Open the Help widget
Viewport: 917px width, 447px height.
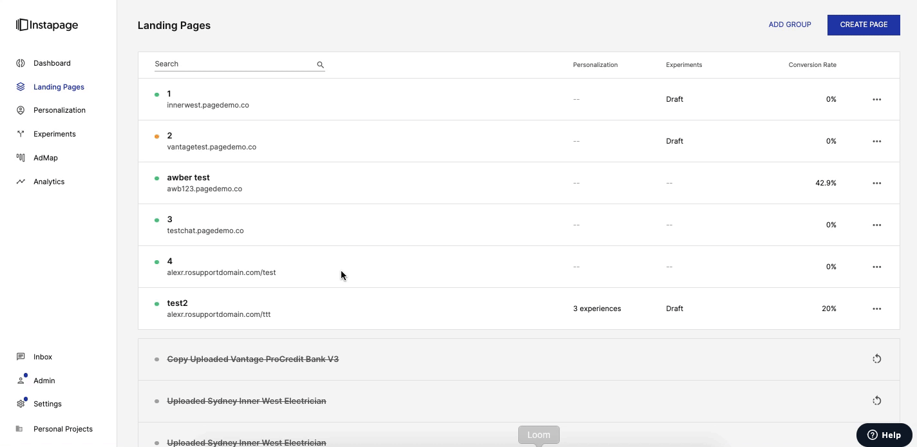(884, 435)
